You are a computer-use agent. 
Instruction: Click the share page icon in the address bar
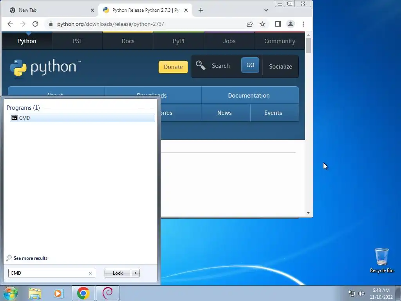point(250,24)
